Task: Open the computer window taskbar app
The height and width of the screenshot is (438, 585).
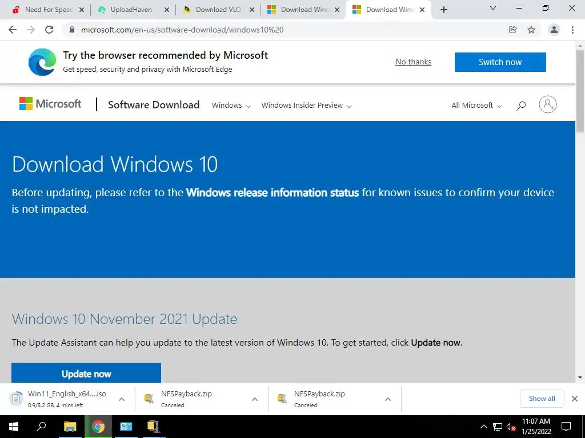Action: pos(126,427)
